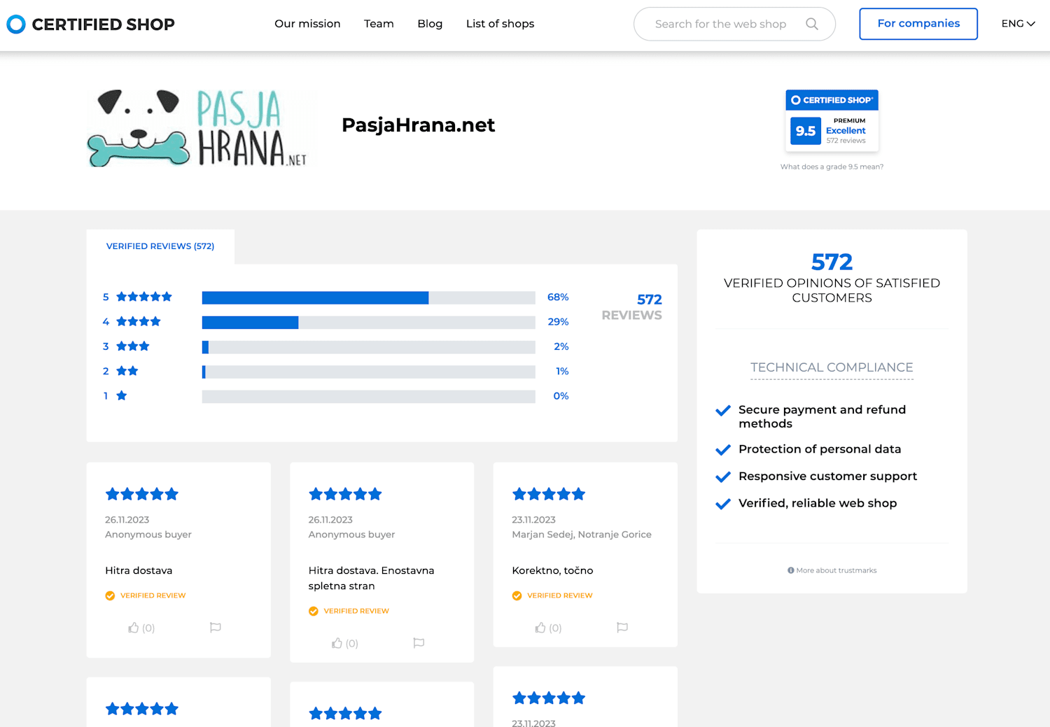Click the info icon beside 'More about trustmarks'
This screenshot has height=727, width=1050.
coord(791,570)
